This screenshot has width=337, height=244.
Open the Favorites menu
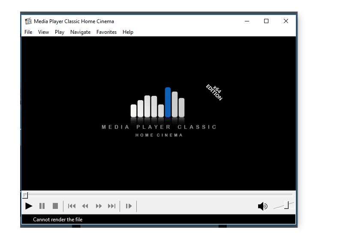pyautogui.click(x=106, y=32)
